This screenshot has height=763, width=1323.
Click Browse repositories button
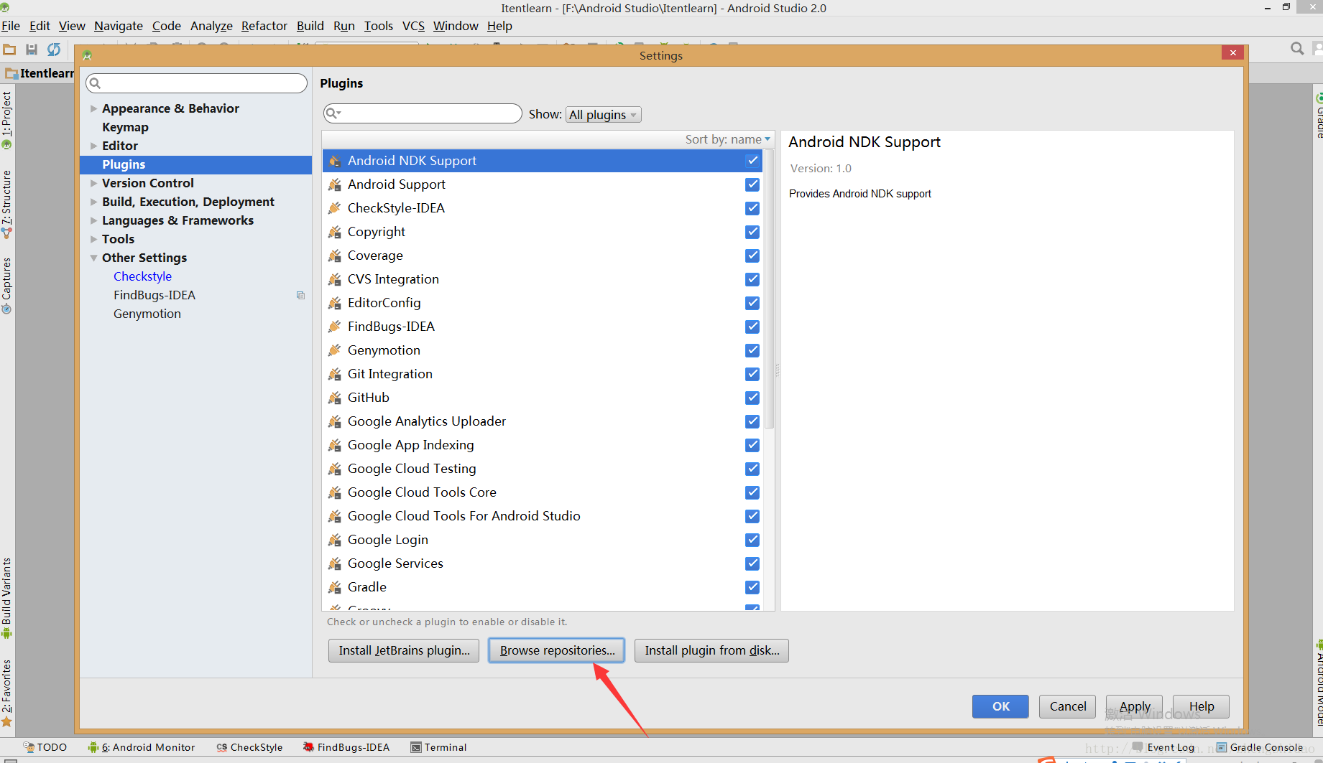[x=557, y=650]
